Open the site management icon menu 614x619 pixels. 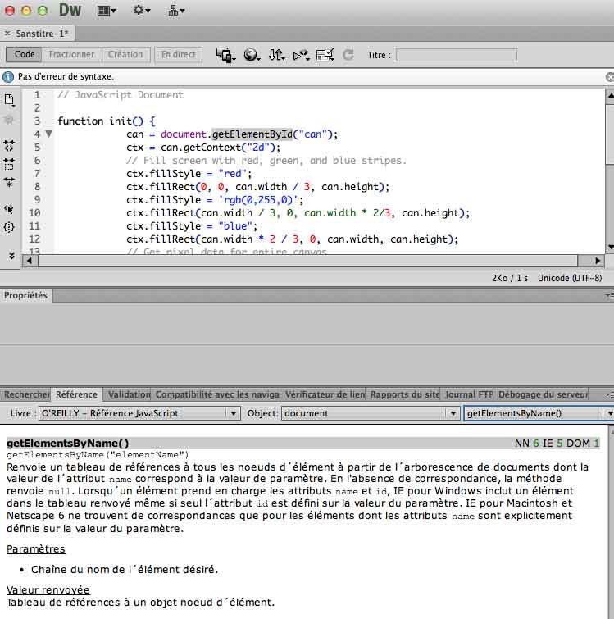click(x=176, y=11)
